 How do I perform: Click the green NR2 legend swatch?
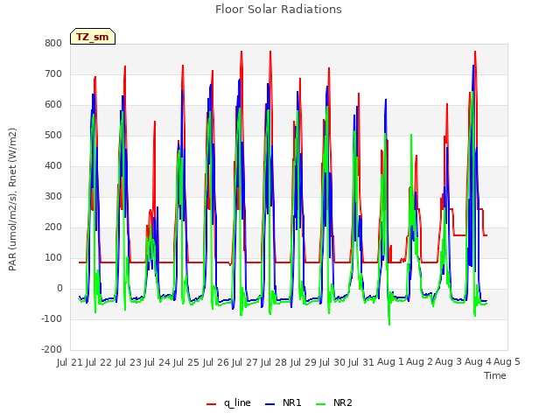pos(321,404)
